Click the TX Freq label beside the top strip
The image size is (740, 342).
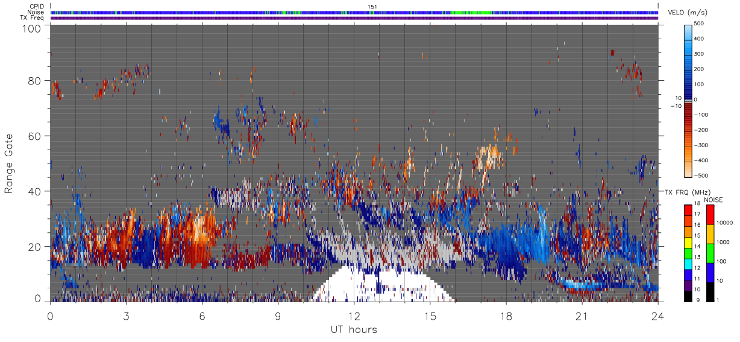point(31,17)
